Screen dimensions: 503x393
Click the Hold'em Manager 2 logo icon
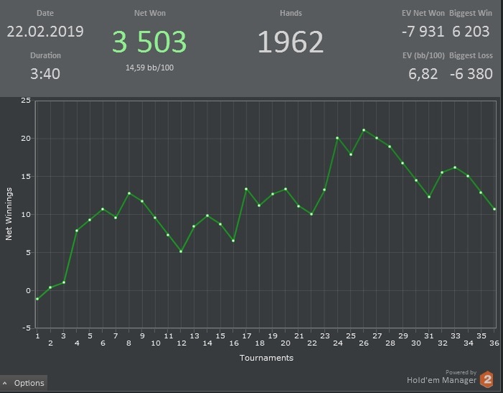click(486, 379)
